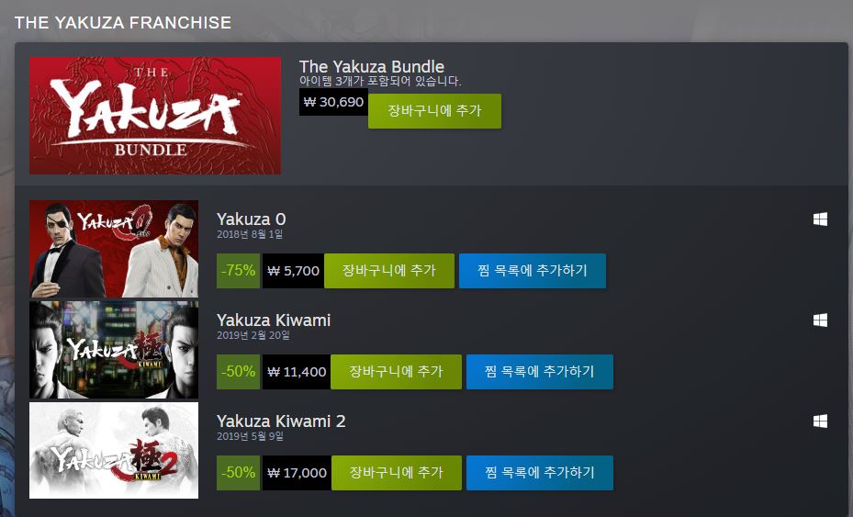Add Yakuza 0 to cart
853x517 pixels.
(389, 271)
